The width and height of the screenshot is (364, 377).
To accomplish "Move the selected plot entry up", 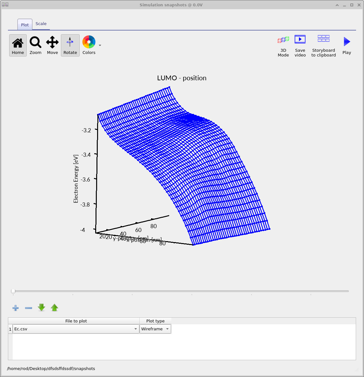I will coord(54,308).
